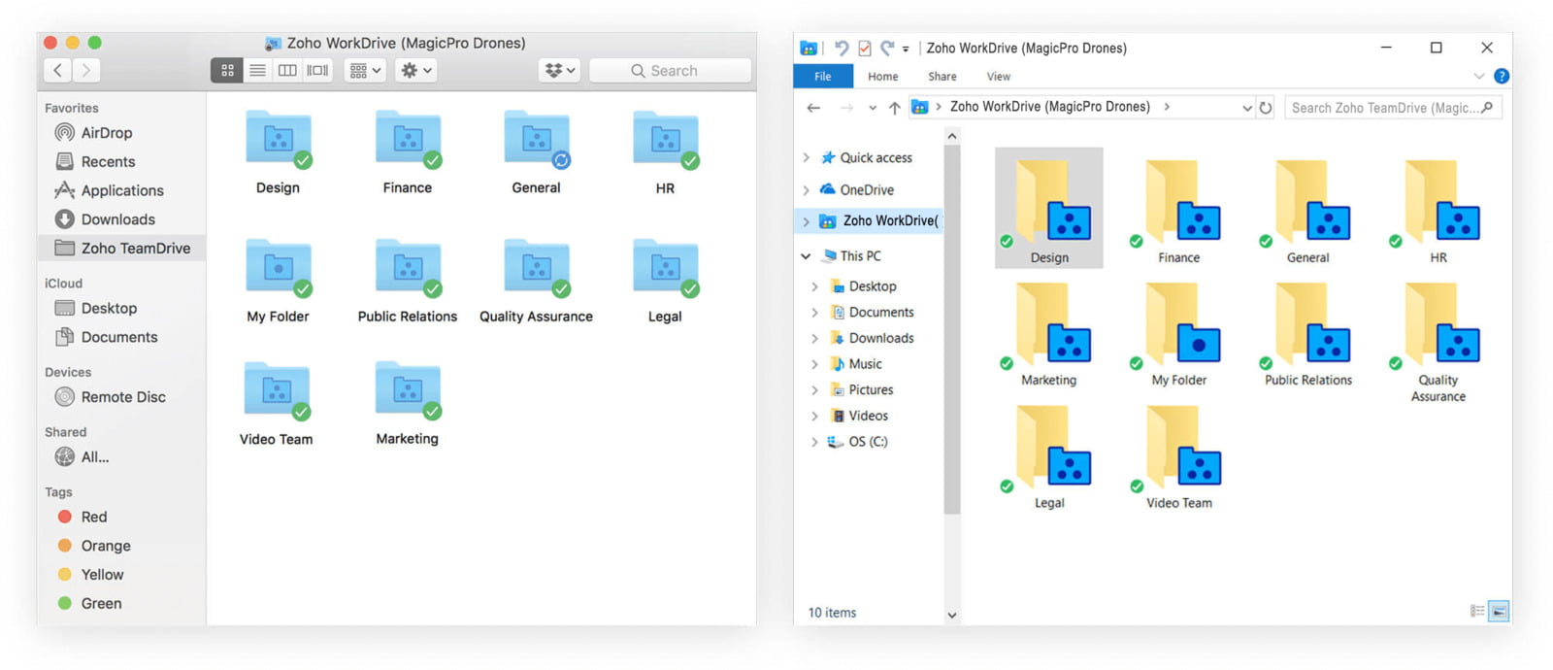Open the HR folder in the Finder window

click(666, 139)
